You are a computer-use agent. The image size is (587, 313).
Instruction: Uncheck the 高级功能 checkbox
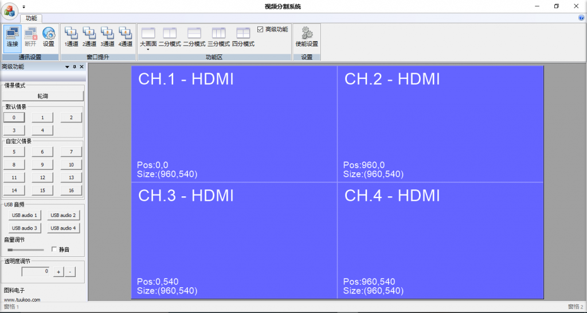coord(260,29)
